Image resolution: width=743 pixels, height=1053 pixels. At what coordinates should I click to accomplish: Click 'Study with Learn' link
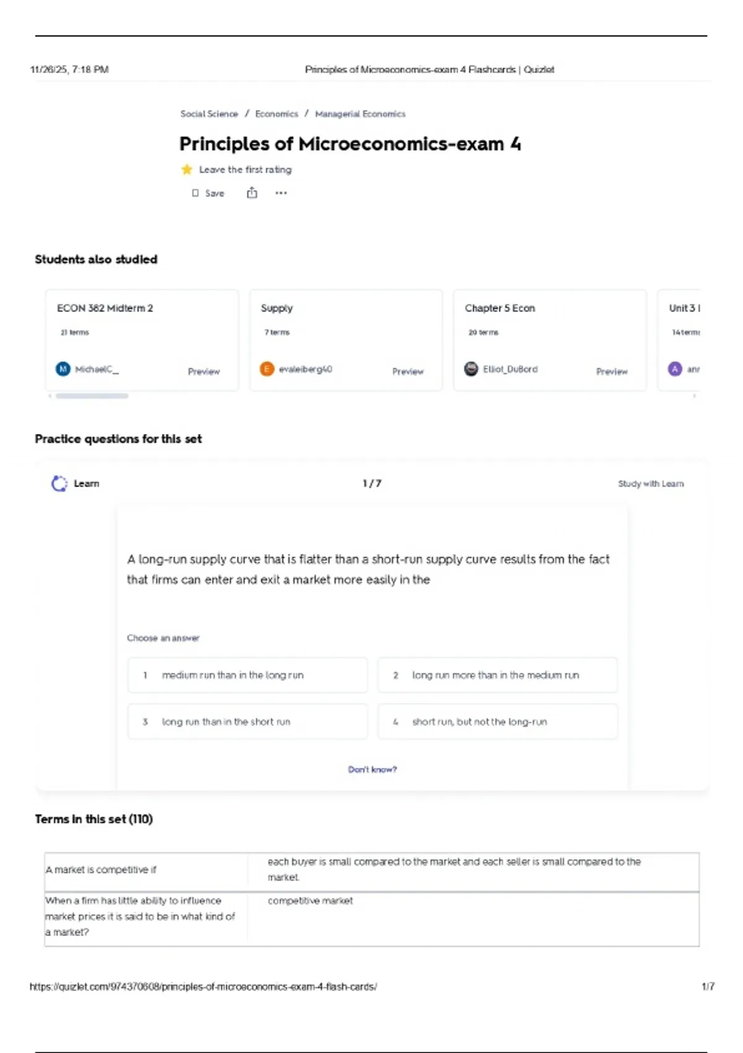click(651, 484)
